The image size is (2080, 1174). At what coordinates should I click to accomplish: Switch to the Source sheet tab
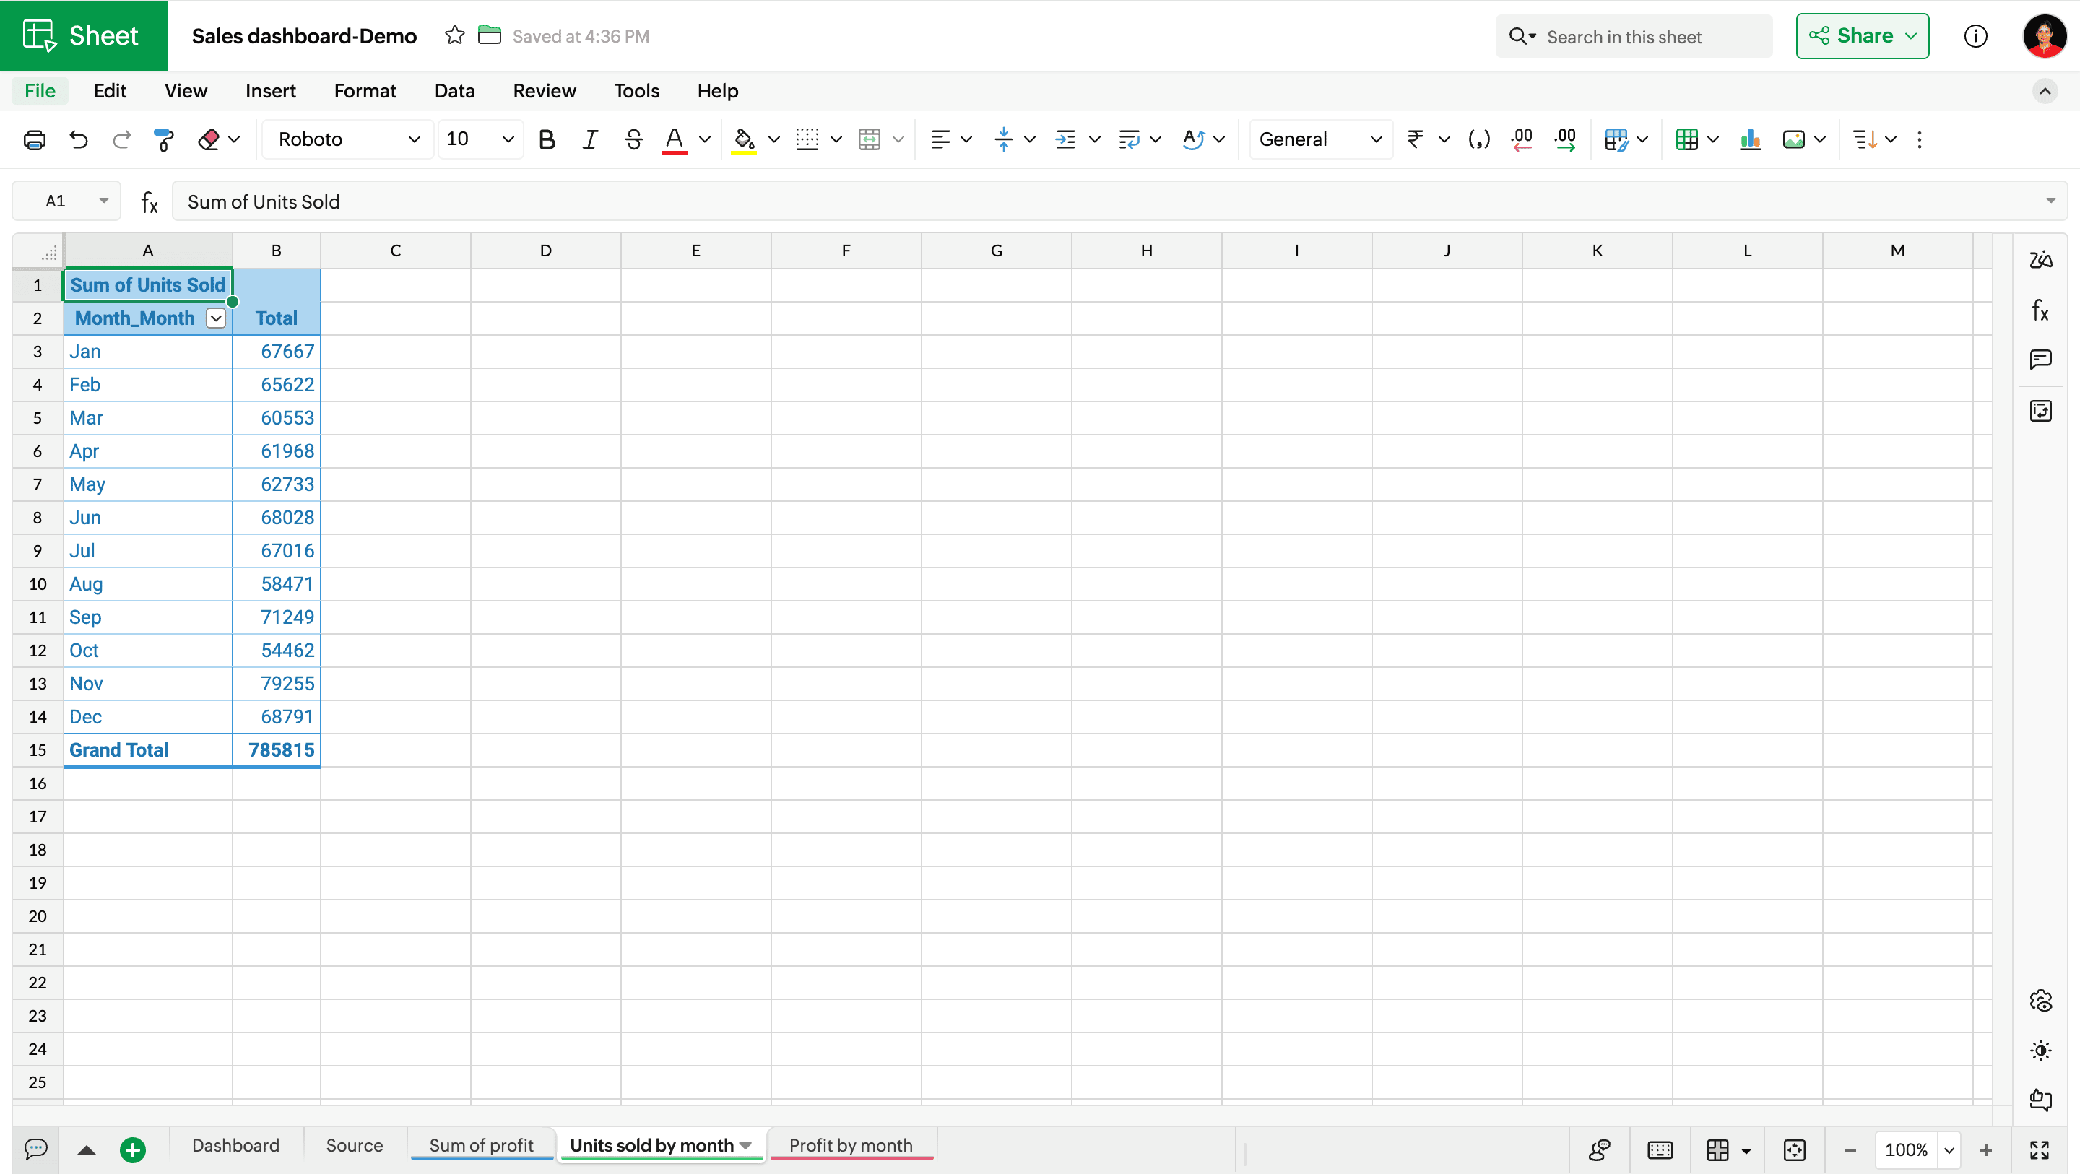point(355,1145)
